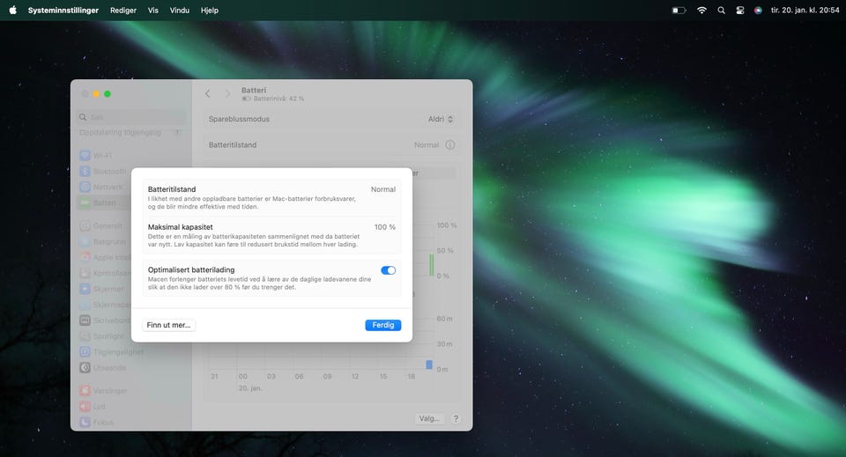
Task: Click the sidebar search field
Action: (132, 117)
